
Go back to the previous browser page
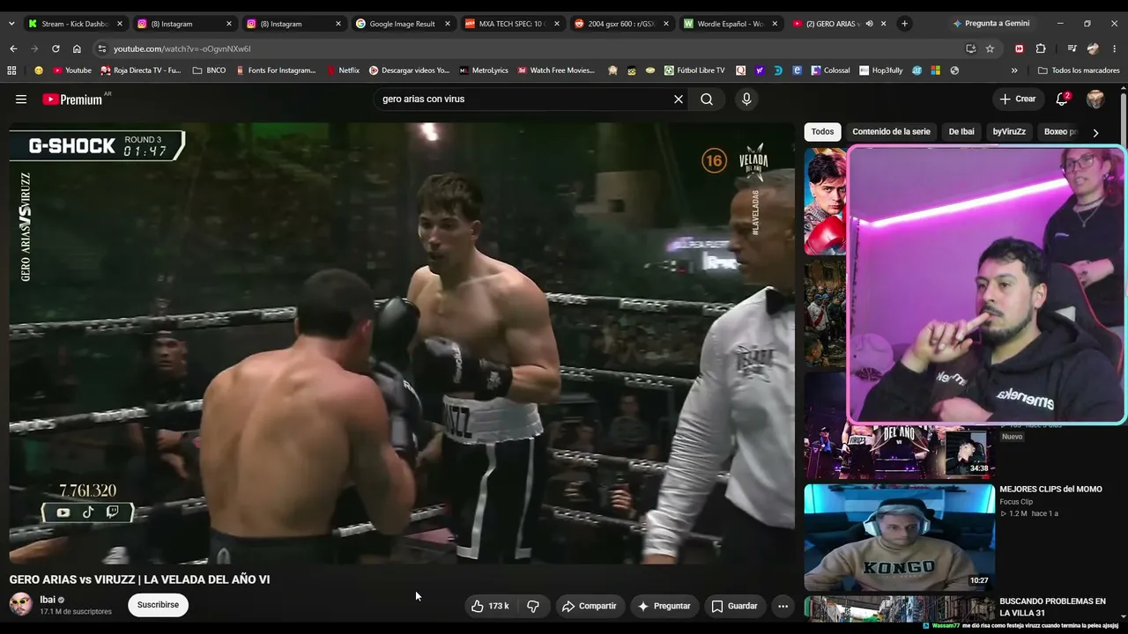pyautogui.click(x=13, y=48)
